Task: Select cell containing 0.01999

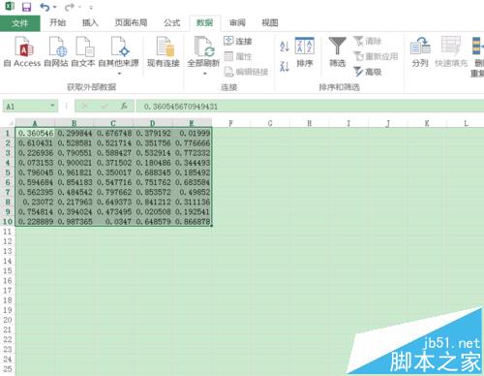Action: pos(192,133)
